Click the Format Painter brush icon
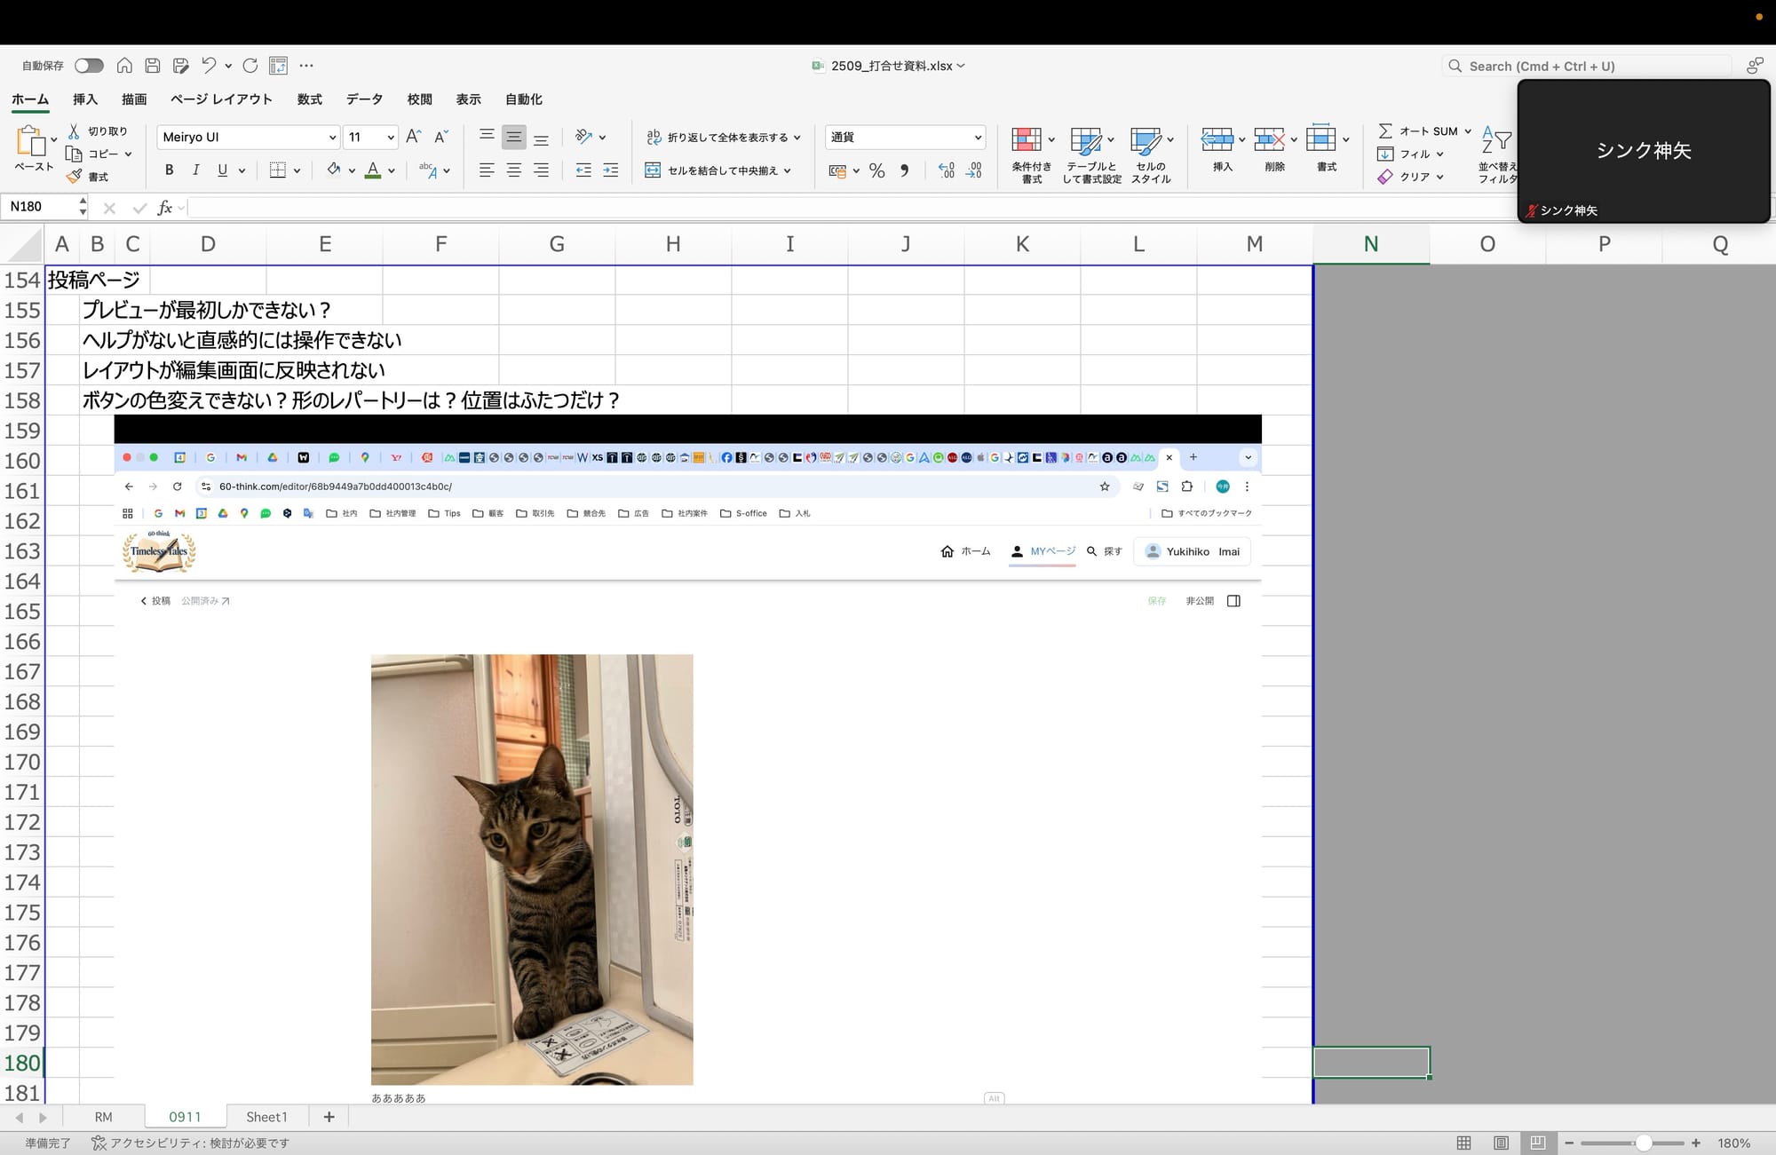1776x1155 pixels. pyautogui.click(x=75, y=177)
